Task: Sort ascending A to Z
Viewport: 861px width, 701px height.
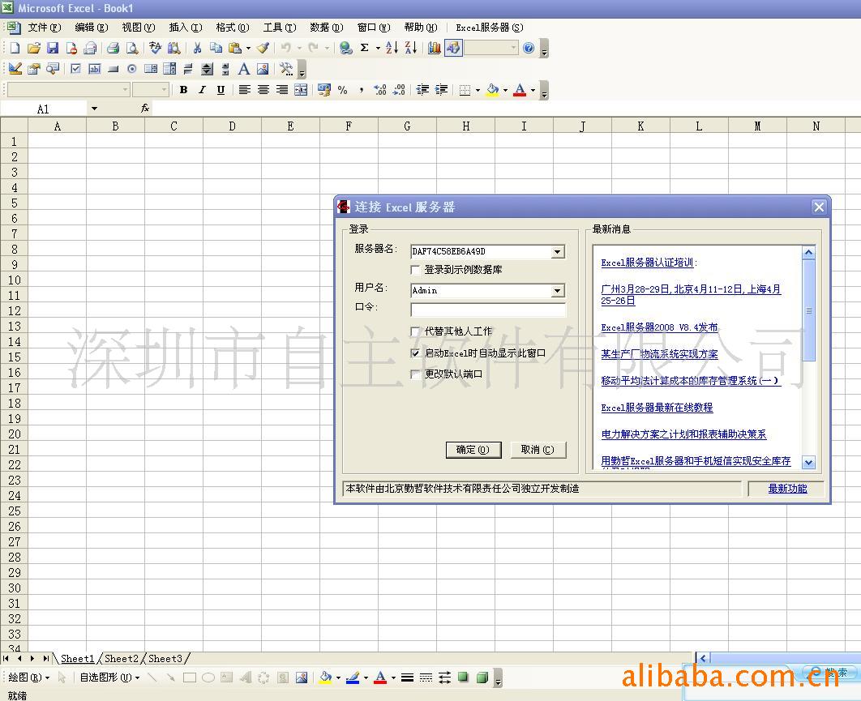Action: 392,49
